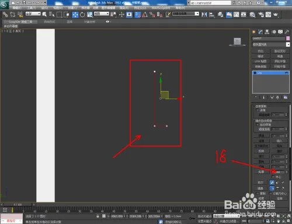Open the reference coordinate system dropdown
The width and height of the screenshot is (292, 224).
click(x=102, y=13)
